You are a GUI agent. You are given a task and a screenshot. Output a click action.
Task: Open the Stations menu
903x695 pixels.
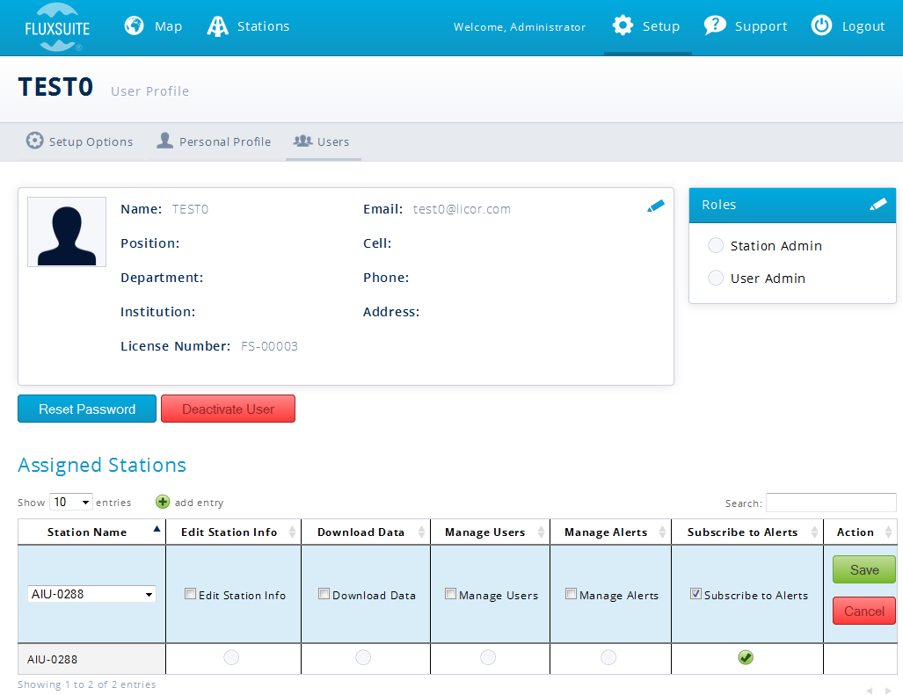[x=248, y=26]
